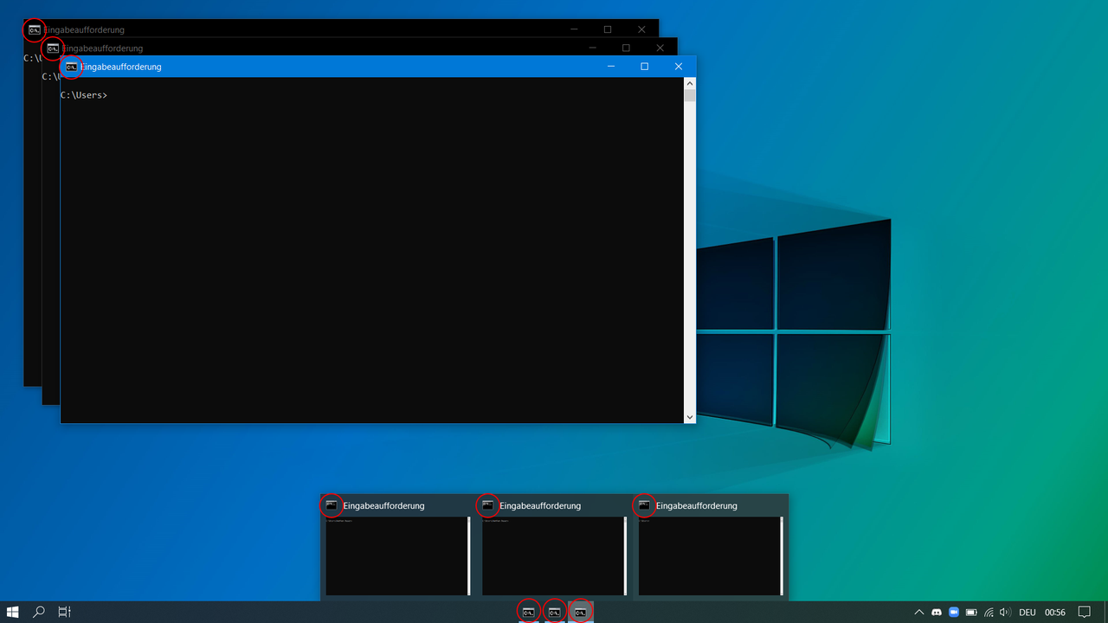Open Task View from the taskbar
The width and height of the screenshot is (1108, 623).
(x=64, y=612)
